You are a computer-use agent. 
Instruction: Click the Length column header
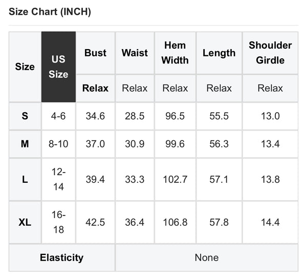219,53
